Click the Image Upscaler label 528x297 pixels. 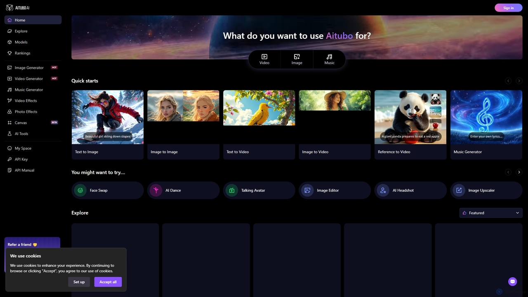[481, 191]
